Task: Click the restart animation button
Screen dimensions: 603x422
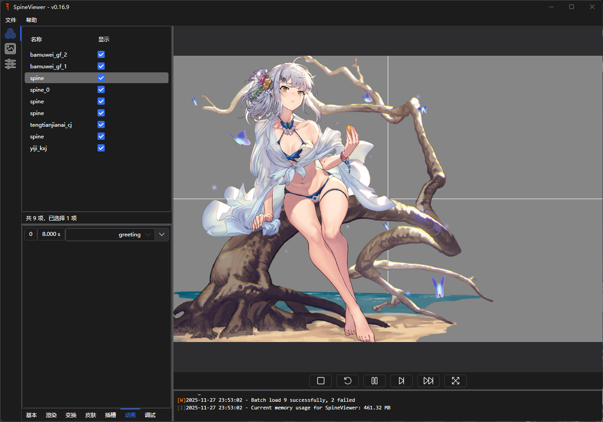Action: (348, 381)
